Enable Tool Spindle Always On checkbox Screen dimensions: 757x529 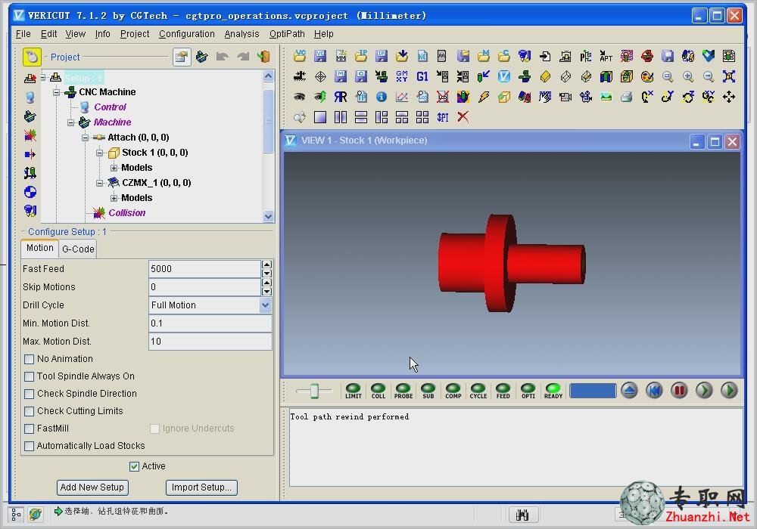coord(29,376)
